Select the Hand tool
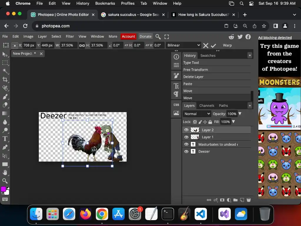Viewport: 301px width, 226px height. 5,172
